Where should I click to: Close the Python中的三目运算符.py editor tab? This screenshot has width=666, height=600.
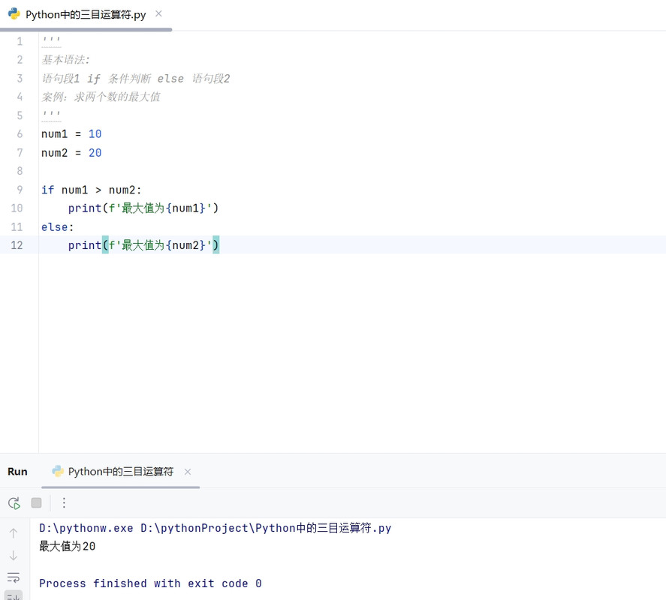pos(158,14)
